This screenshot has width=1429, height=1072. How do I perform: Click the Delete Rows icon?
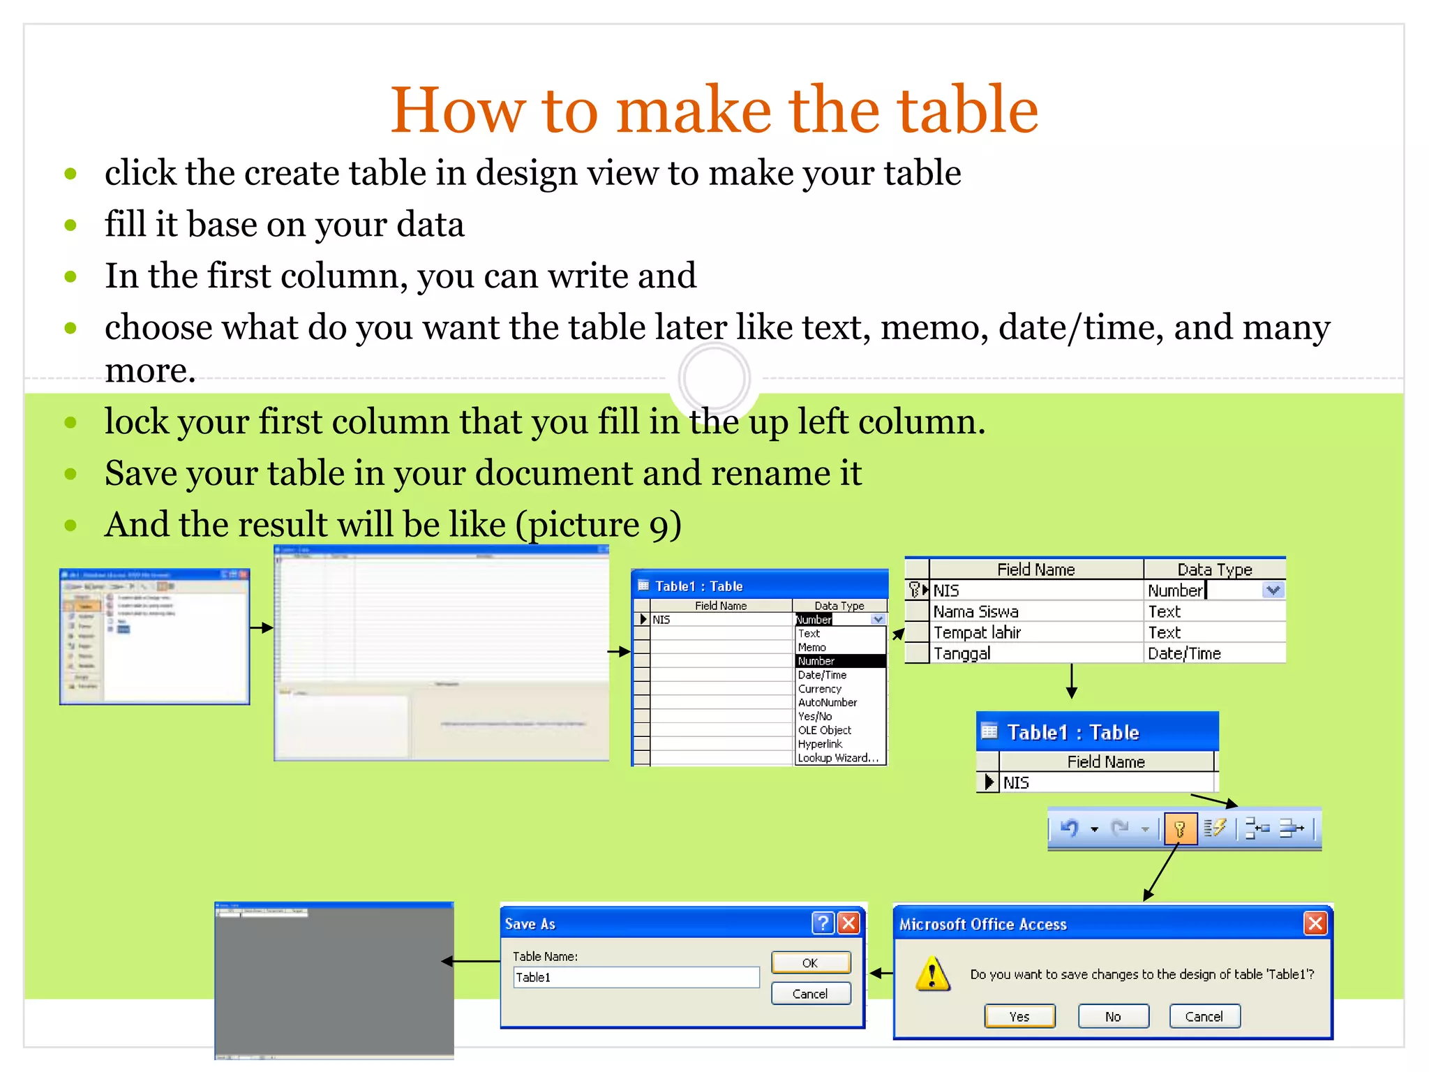(1292, 828)
